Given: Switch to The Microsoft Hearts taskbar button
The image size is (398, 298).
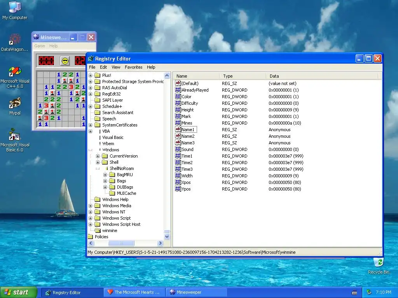Looking at the screenshot, I should [x=134, y=293].
